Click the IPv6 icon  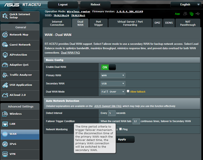[x=5, y=144]
